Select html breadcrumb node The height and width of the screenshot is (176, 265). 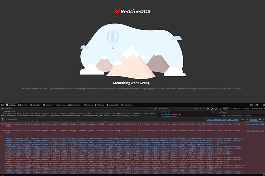3,116
